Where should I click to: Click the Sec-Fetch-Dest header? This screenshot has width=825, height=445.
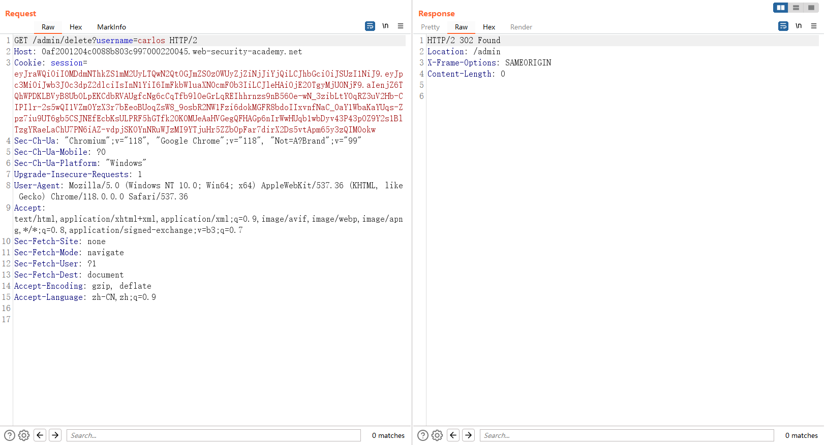tap(69, 275)
